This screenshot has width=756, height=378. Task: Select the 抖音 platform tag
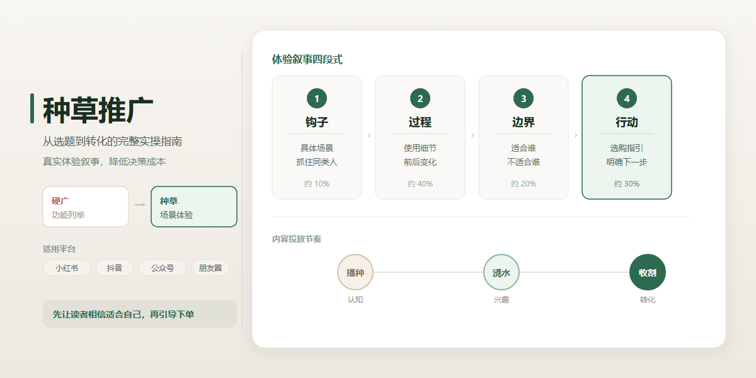[115, 268]
